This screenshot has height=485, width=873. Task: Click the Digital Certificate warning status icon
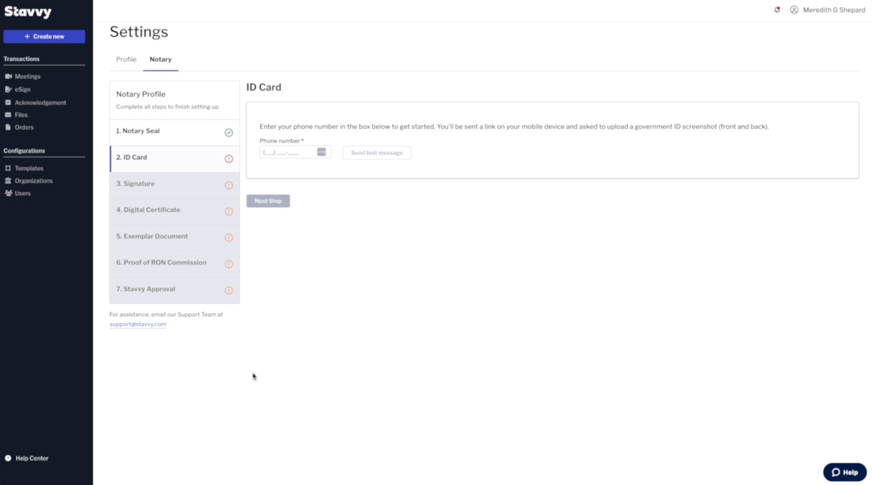[229, 212]
